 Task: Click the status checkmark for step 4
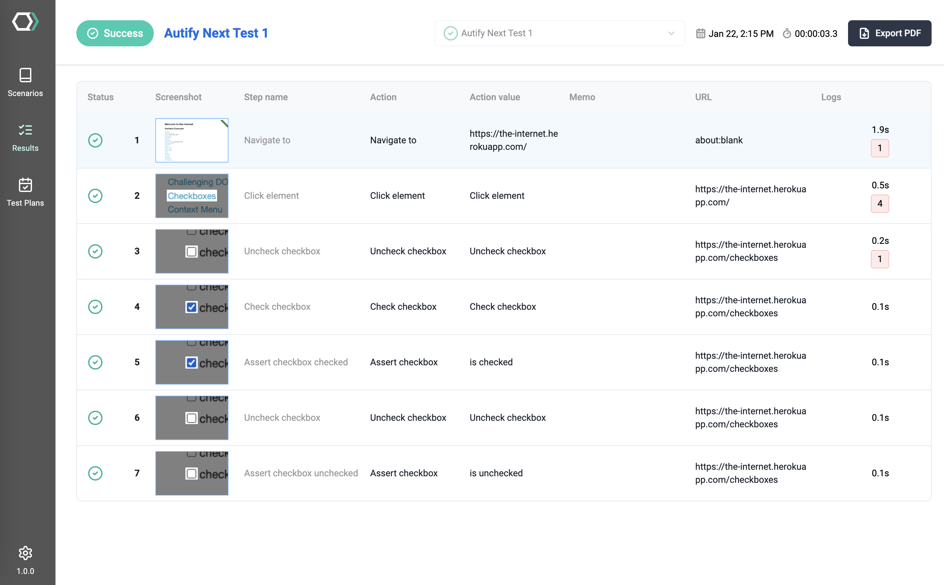(95, 307)
